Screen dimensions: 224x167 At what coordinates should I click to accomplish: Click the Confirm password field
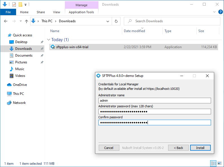pyautogui.click(x=154, y=123)
